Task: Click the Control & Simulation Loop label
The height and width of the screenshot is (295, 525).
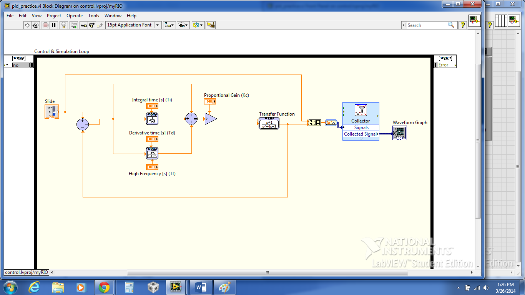Action: tap(61, 51)
